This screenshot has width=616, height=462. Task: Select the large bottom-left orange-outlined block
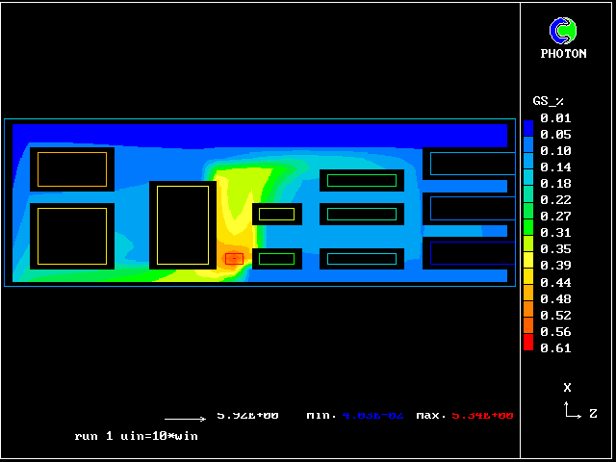pyautogui.click(x=72, y=236)
